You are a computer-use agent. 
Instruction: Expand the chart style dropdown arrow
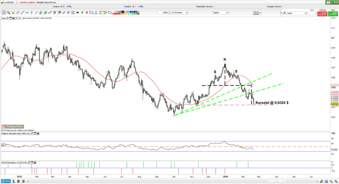[x=260, y=13]
